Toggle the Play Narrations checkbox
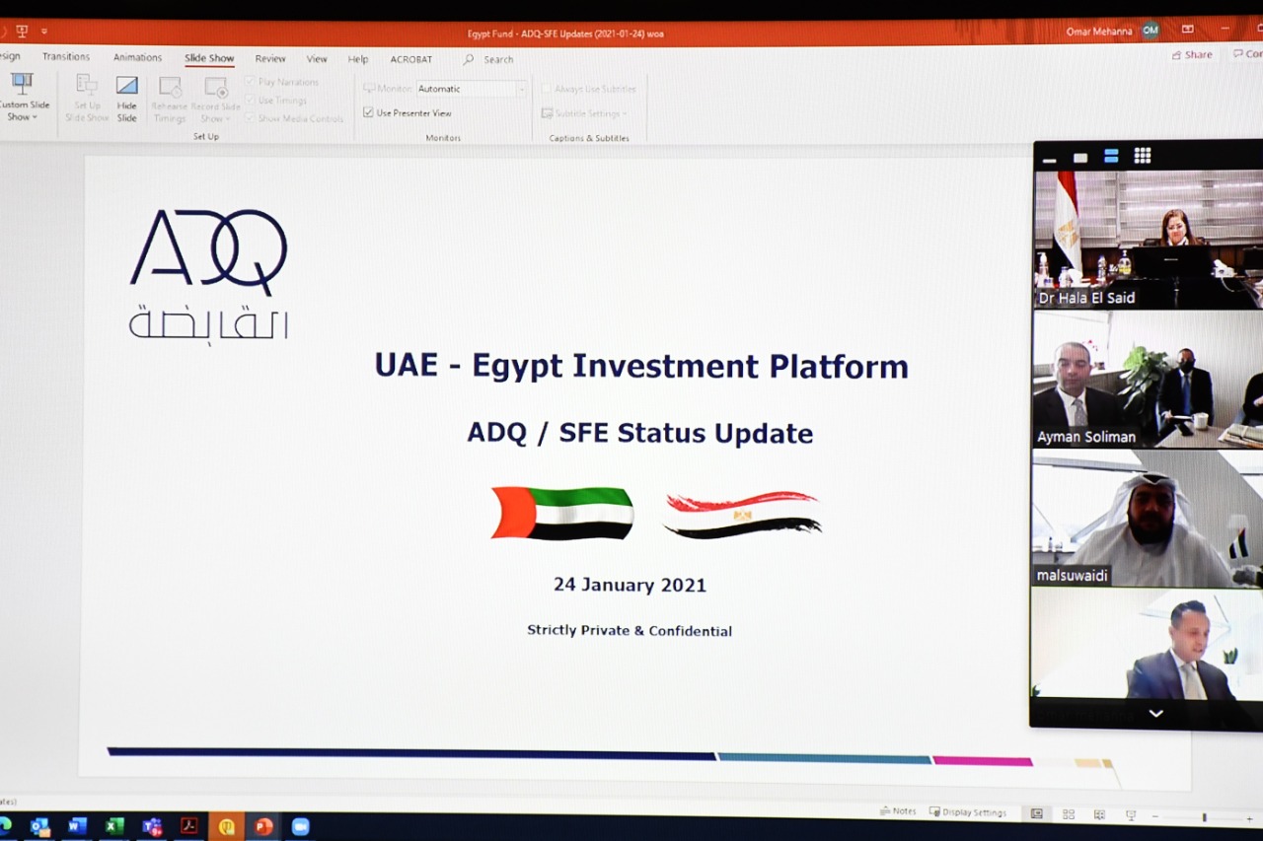Screen dimensions: 1263x841 point(251,82)
